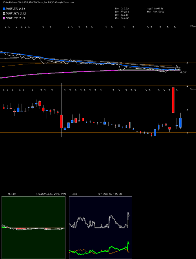Click the price axis label 4
Viewport: 196px width, 259px height.
coord(187,86)
